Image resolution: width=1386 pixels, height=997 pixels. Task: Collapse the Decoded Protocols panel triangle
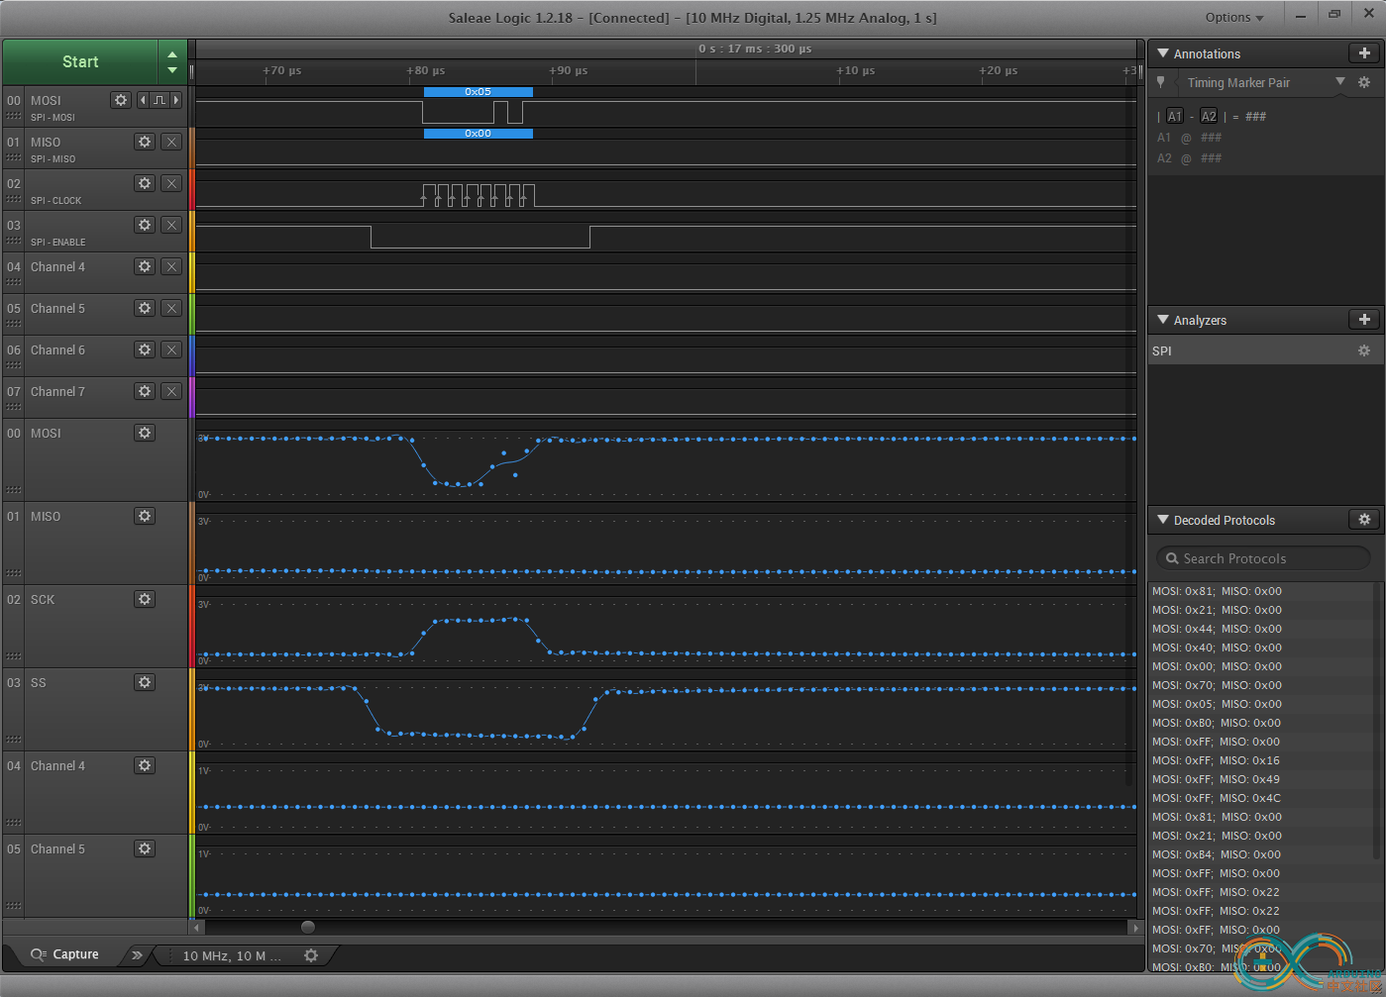pyautogui.click(x=1163, y=519)
